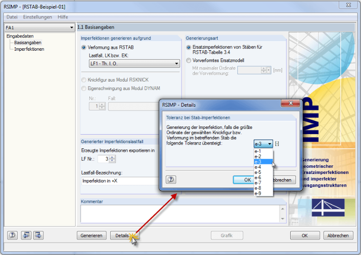Choose e-2 from tolerance list
Viewport: 361px width, 255px height.
click(263, 156)
